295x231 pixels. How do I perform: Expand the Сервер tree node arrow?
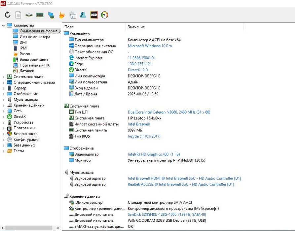[3, 88]
